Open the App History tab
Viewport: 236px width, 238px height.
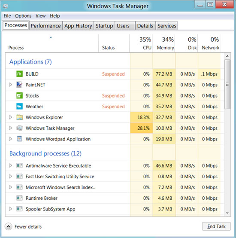(x=78, y=26)
